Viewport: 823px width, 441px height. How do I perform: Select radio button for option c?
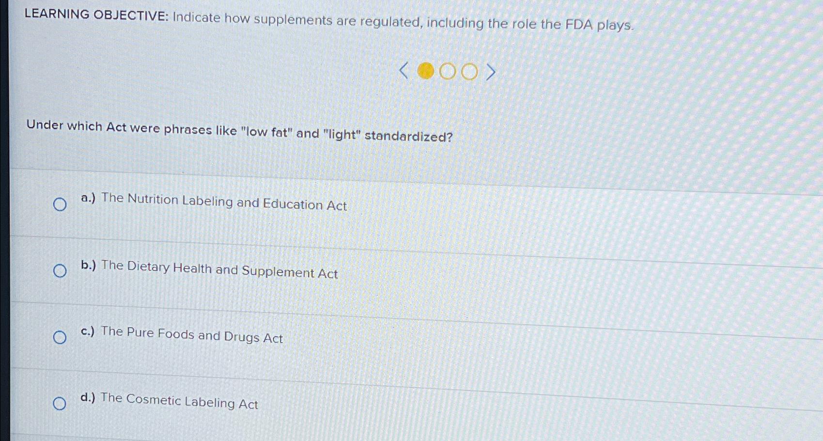coord(60,337)
